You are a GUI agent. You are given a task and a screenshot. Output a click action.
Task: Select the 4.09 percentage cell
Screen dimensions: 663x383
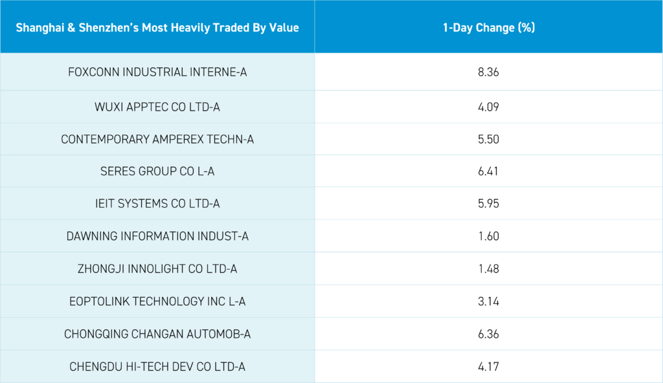(x=488, y=107)
